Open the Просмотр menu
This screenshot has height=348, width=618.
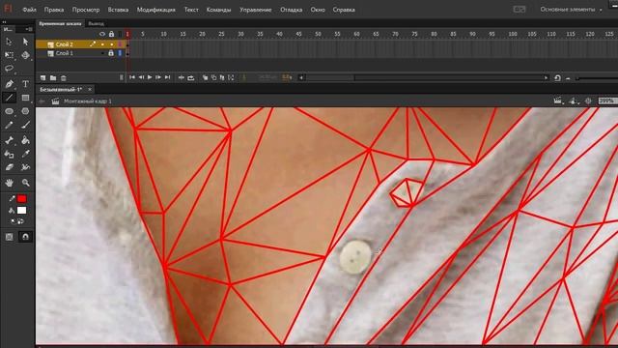pos(86,10)
